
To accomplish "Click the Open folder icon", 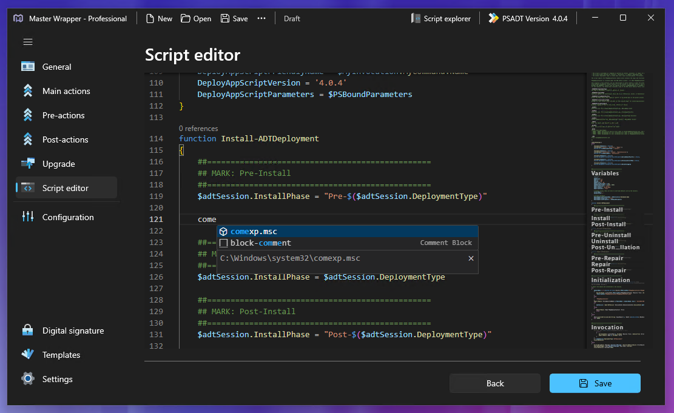I will point(185,18).
